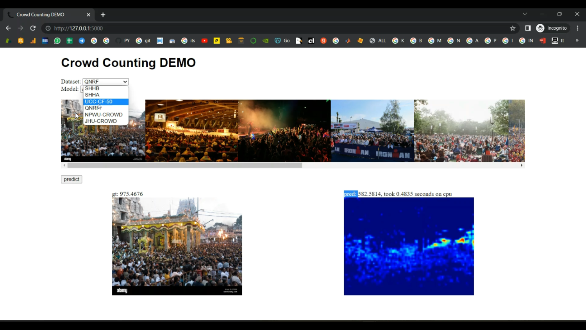Select the IRONMAN crowd thumbnail

point(372,131)
